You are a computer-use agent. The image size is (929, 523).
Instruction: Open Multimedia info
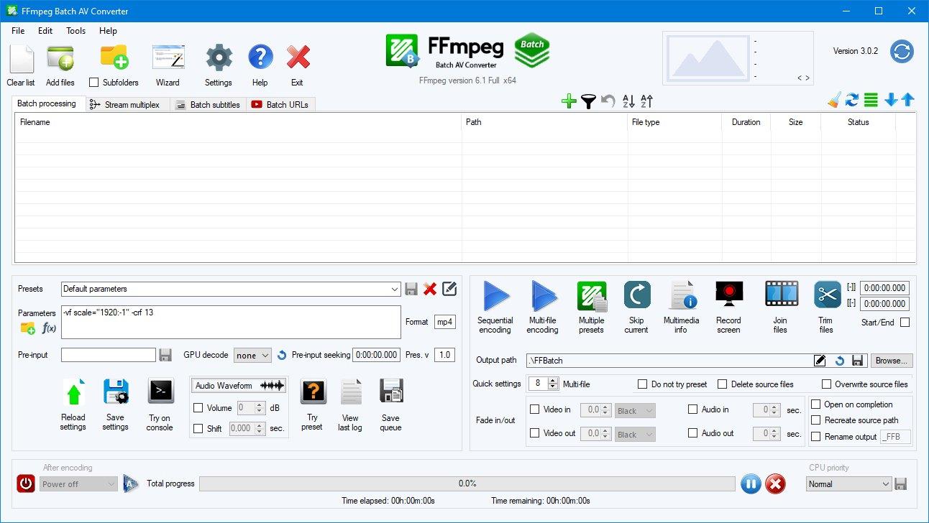click(x=682, y=295)
